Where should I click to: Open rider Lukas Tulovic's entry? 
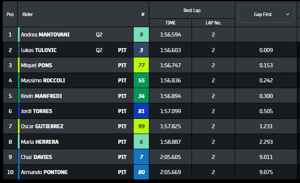[39, 50]
